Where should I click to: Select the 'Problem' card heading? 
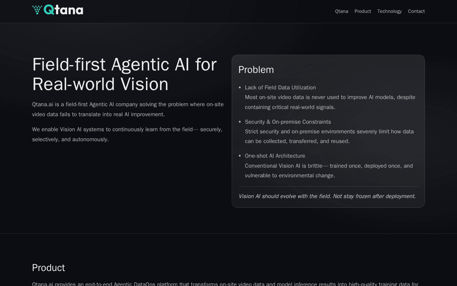point(256,70)
